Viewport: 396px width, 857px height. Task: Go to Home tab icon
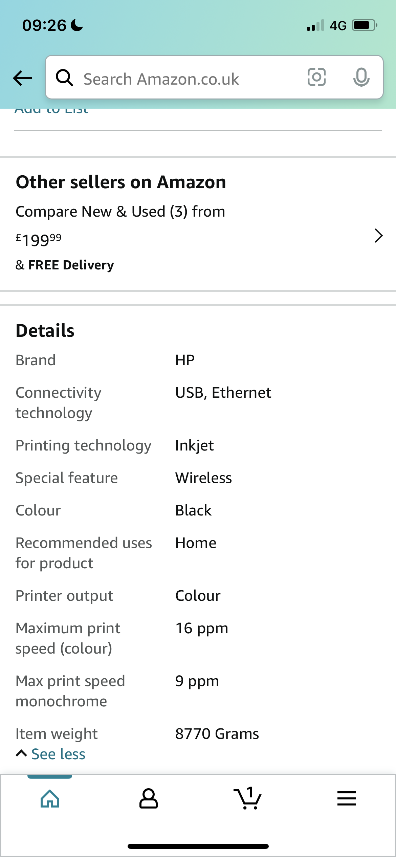(x=50, y=799)
